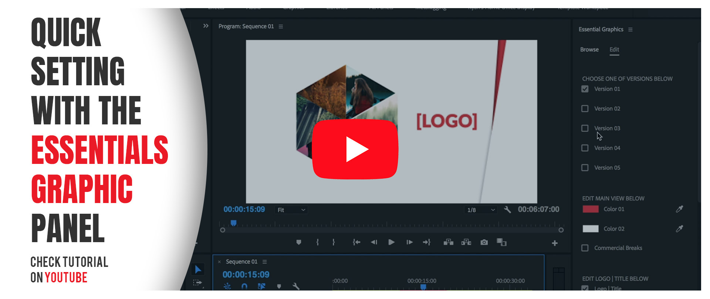Click the Mark Out button
The image size is (710, 299).
(x=334, y=242)
